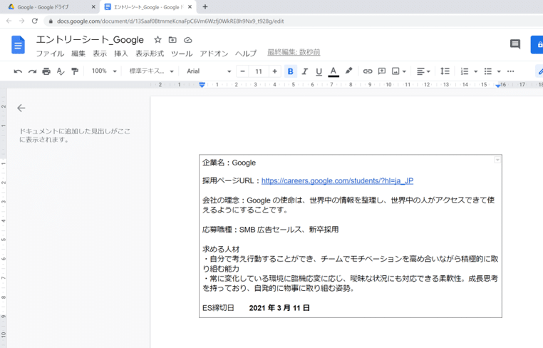Toggle italic formatting button
The height and width of the screenshot is (348, 543).
pos(305,71)
